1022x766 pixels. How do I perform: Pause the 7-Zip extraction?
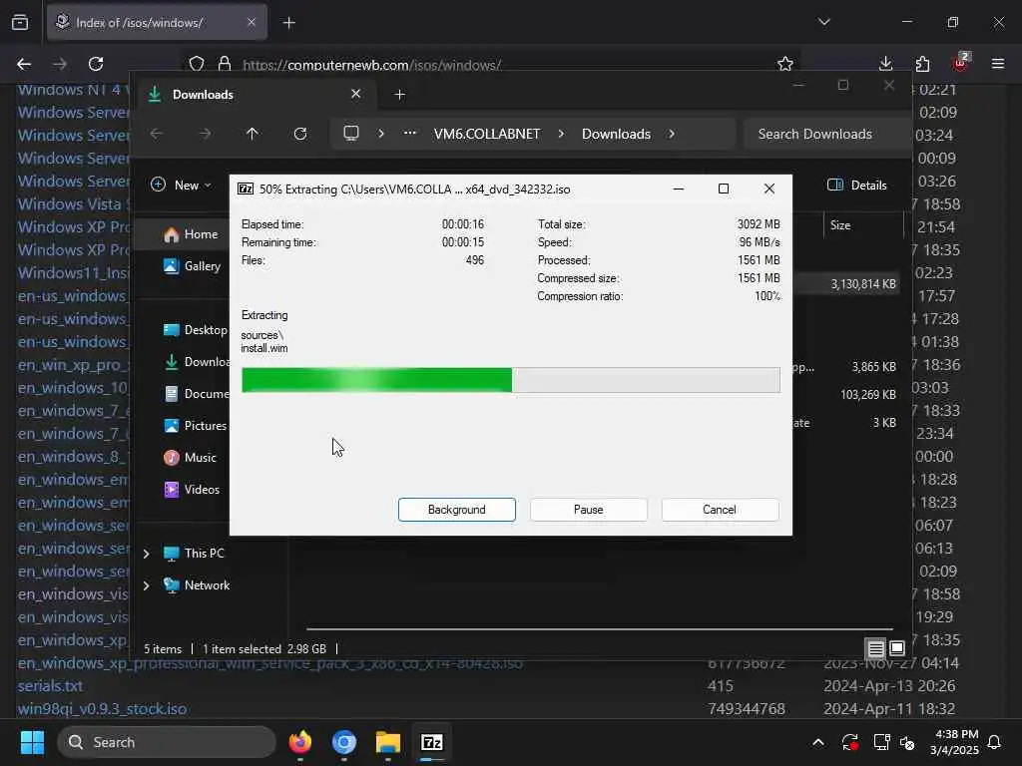pos(588,510)
